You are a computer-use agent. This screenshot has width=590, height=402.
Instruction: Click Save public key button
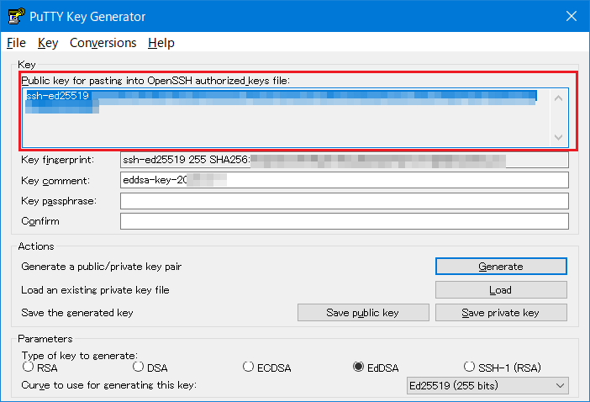[x=362, y=313]
